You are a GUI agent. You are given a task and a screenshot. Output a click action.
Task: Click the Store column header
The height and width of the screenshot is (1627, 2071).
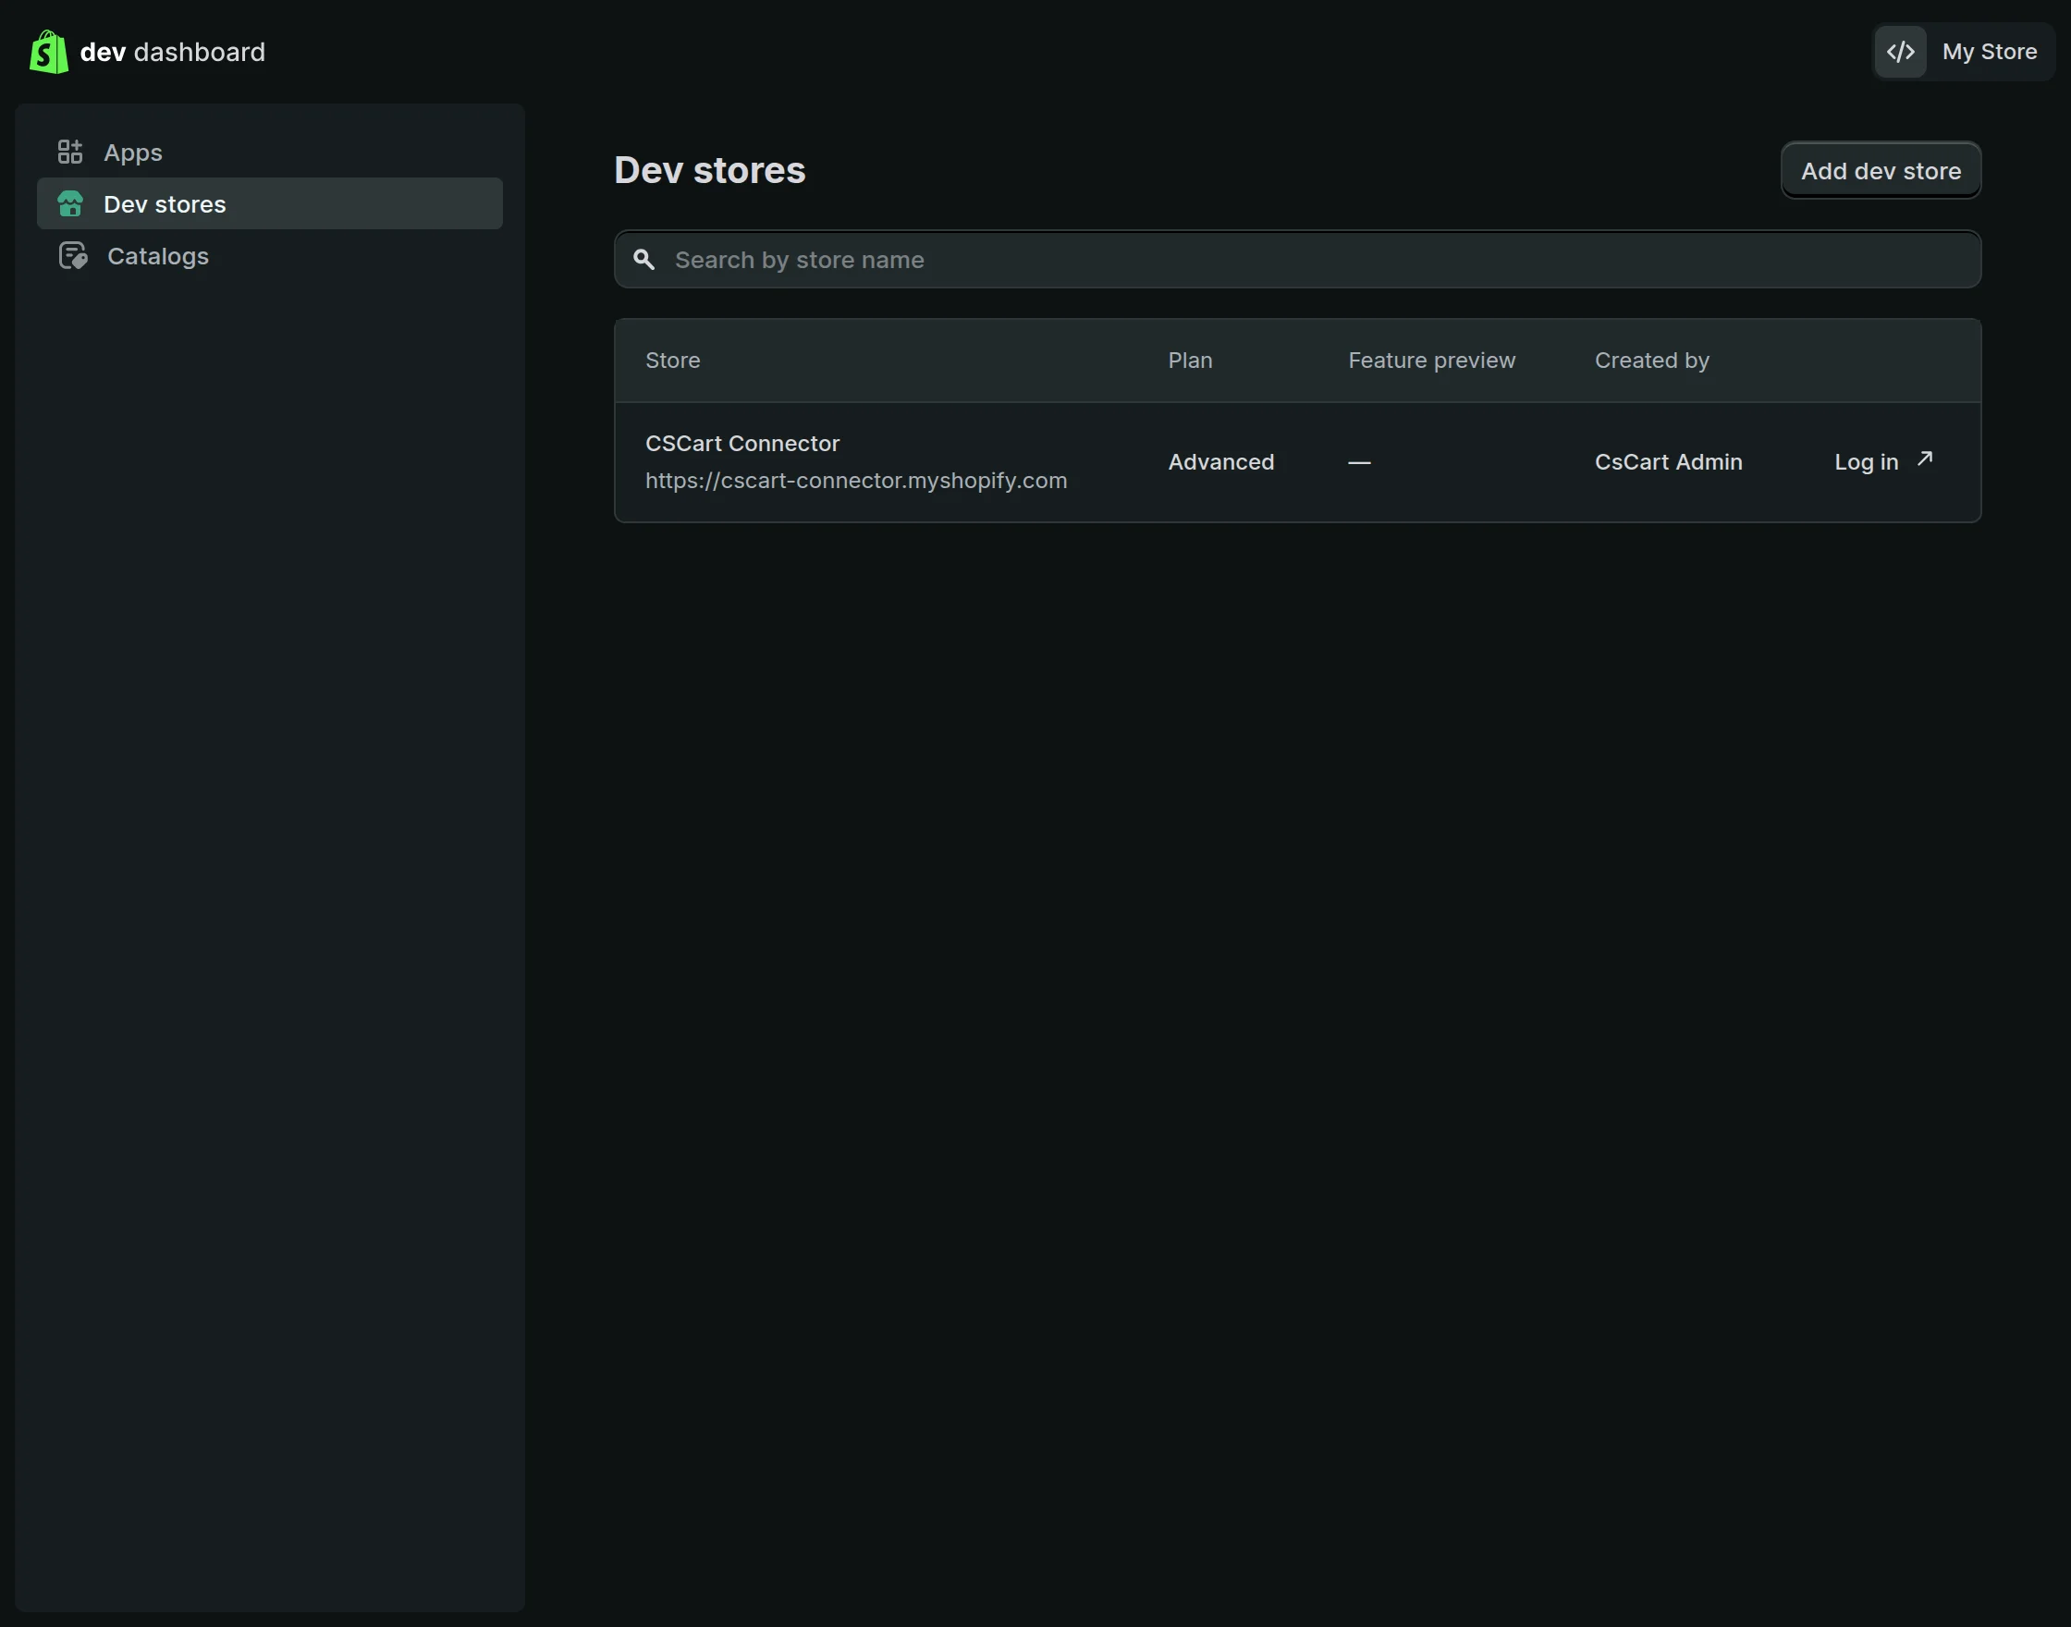pyautogui.click(x=672, y=361)
